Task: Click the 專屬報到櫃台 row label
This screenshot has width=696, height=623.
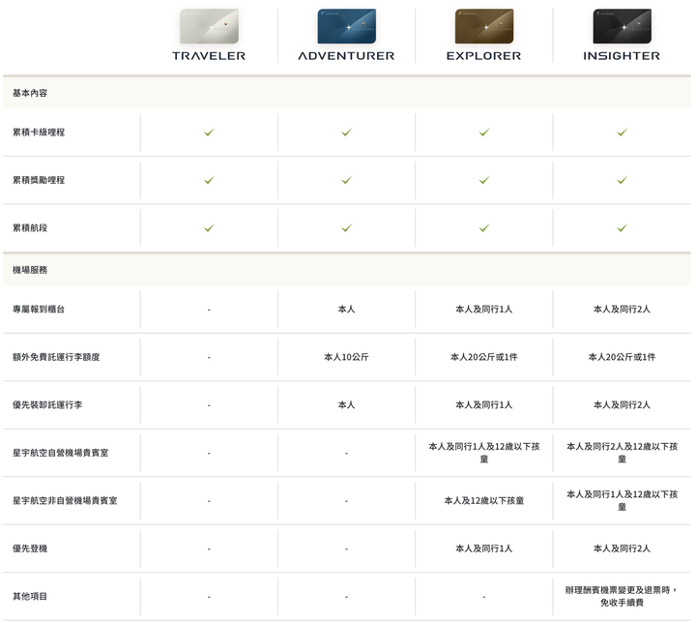Action: (39, 310)
